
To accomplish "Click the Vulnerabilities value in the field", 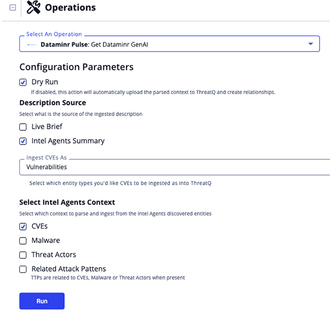I will pyautogui.click(x=46, y=167).
